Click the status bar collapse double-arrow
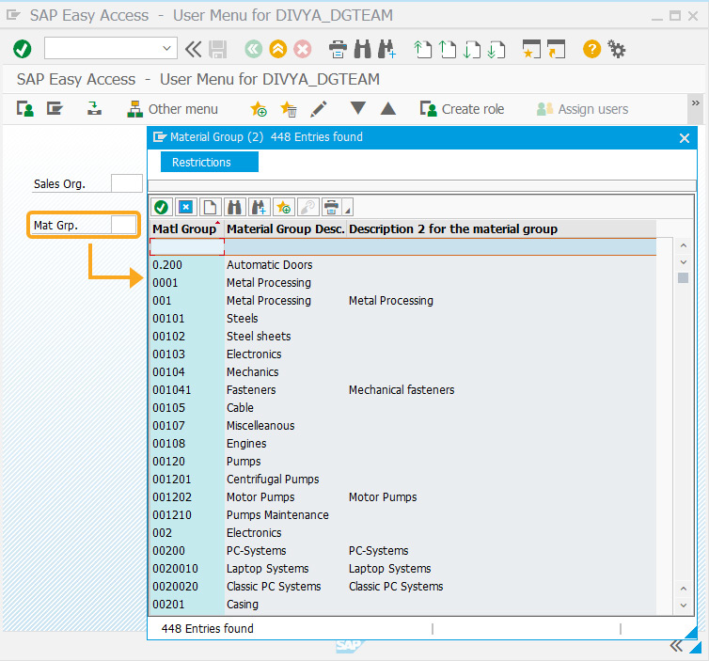This screenshot has width=709, height=661. coord(676,646)
